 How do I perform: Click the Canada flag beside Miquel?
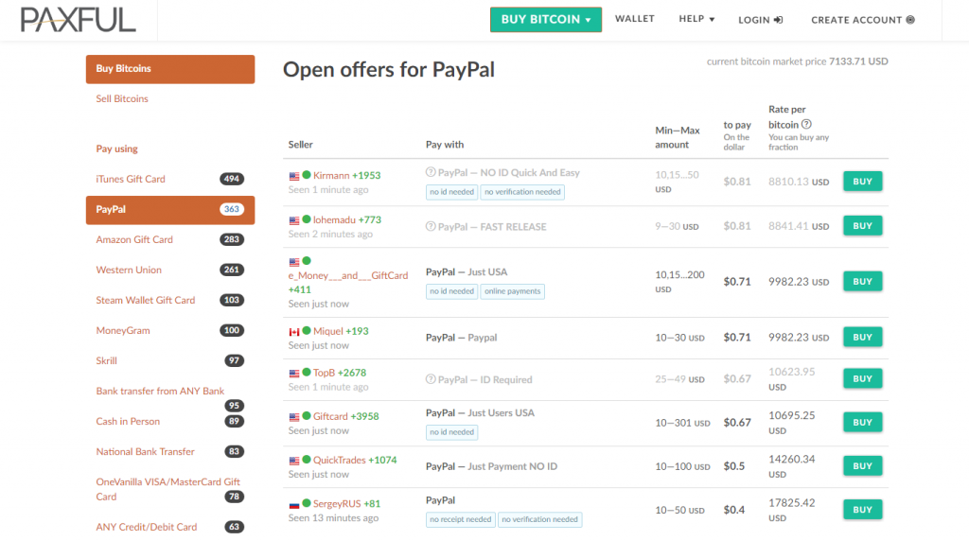point(294,332)
